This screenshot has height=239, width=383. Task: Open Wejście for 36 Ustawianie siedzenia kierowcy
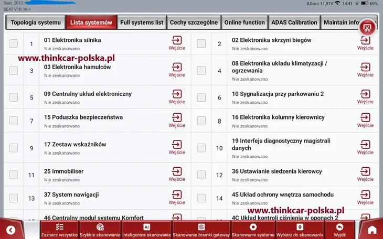click(365, 175)
